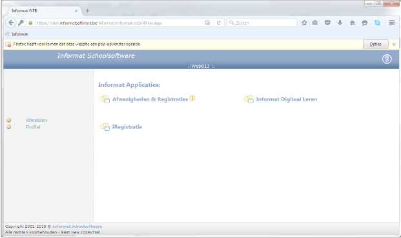This screenshot has height=238, width=401.
Task: Click the Informat Schoolsoftware footer link
Action: [77, 226]
